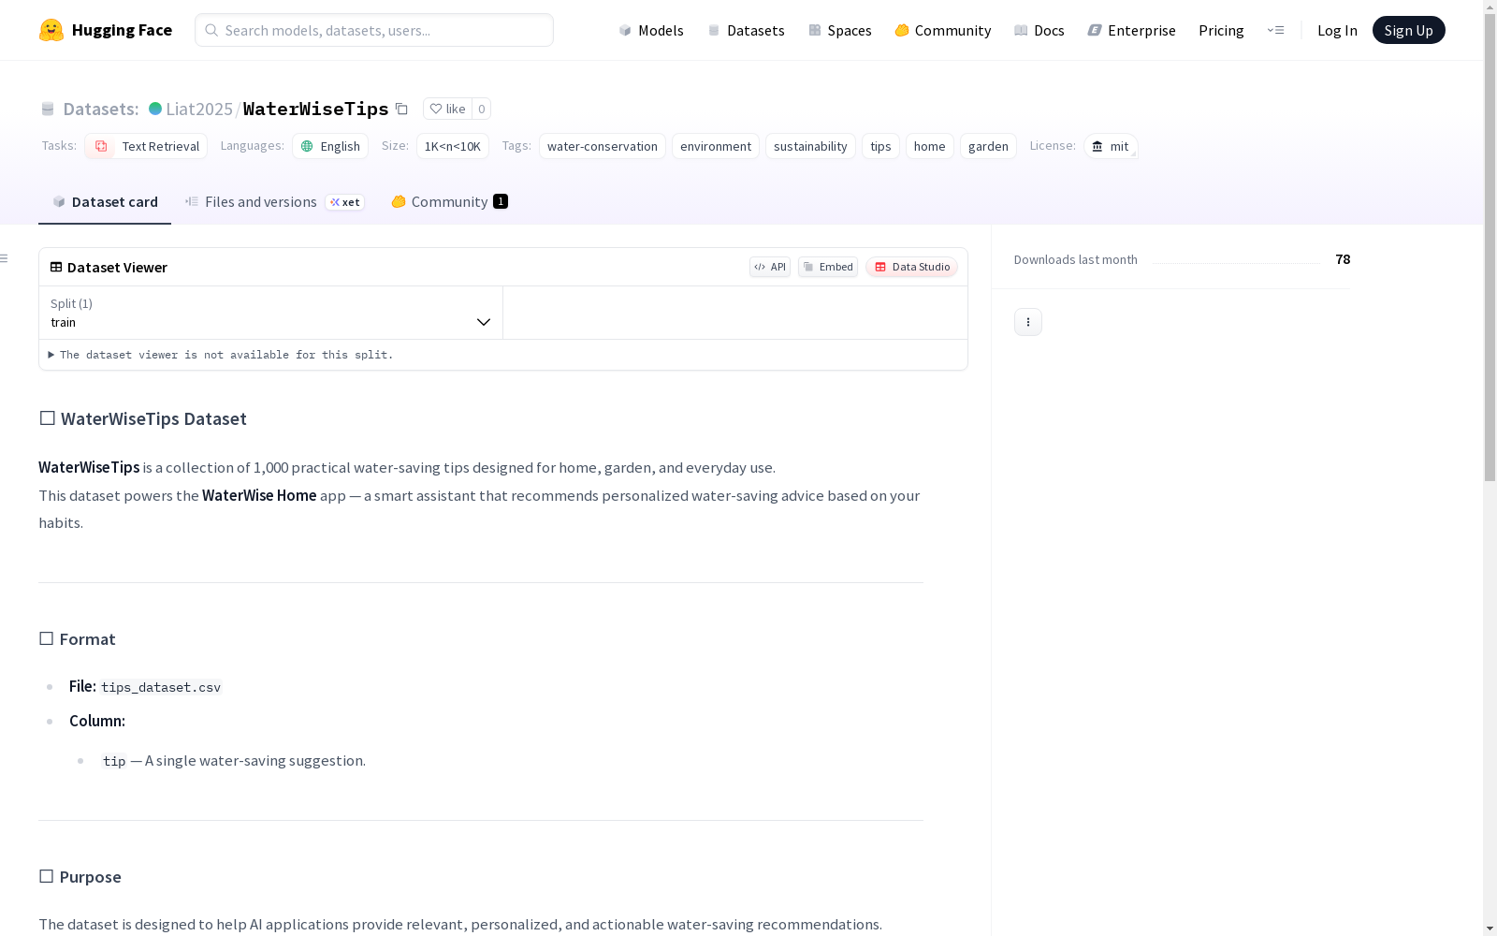
Task: Copy dataset name with the copy icon
Action: click(401, 109)
